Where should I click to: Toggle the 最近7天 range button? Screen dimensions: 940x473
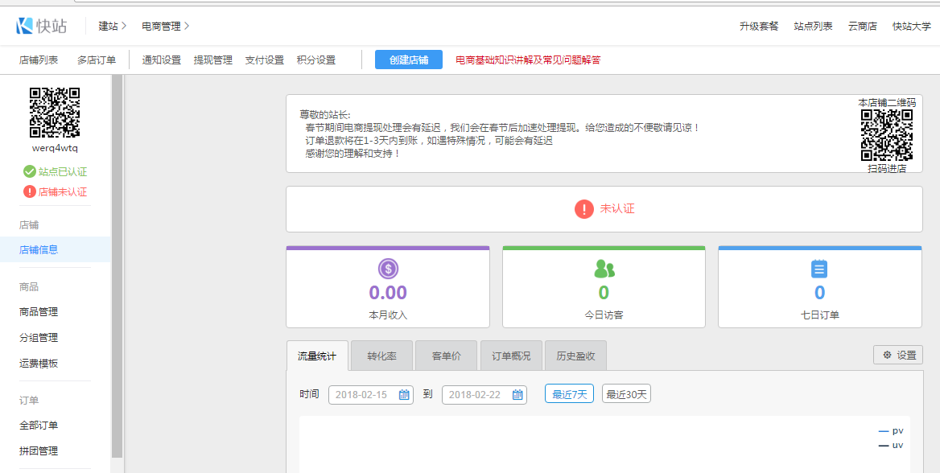click(569, 394)
